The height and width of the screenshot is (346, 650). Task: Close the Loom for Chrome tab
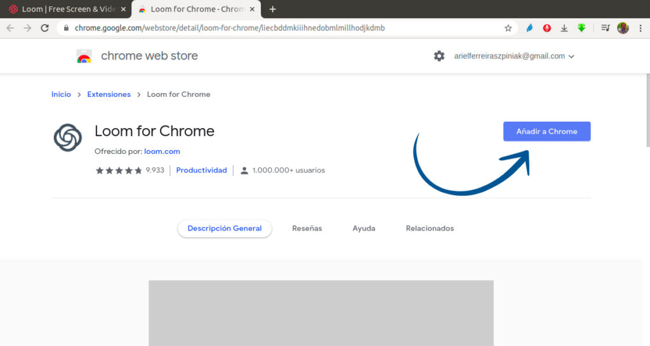[x=252, y=9]
